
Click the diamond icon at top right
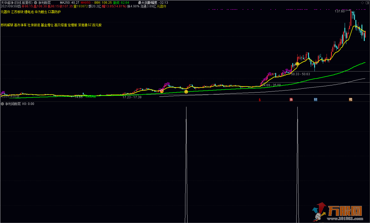pos(362,3)
